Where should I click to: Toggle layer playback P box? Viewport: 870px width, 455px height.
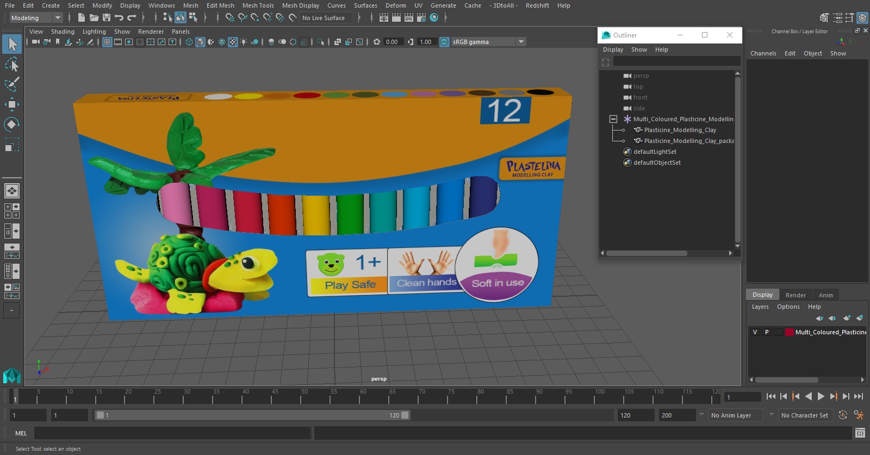[767, 332]
